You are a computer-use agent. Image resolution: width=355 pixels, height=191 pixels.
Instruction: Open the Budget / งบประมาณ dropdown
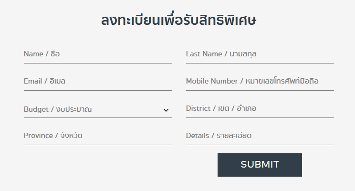click(x=98, y=109)
